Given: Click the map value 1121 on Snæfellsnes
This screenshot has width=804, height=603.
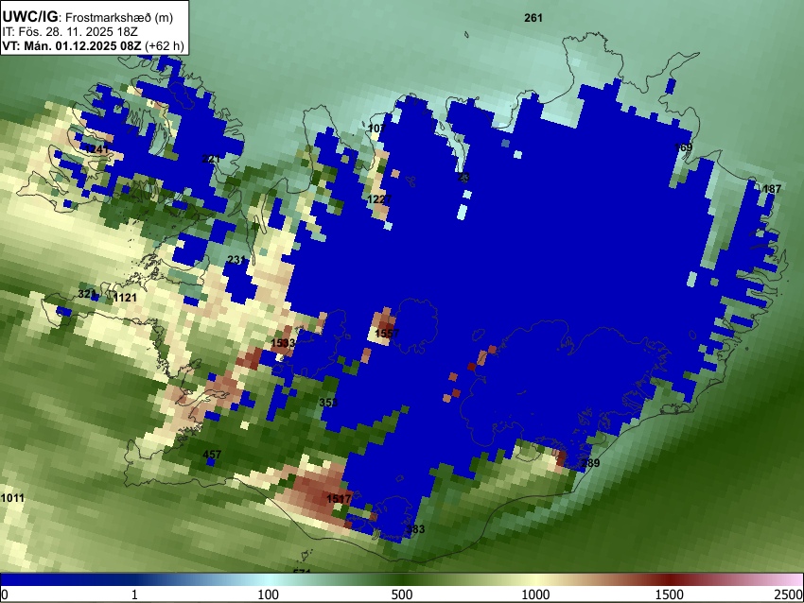Looking at the screenshot, I should click(125, 298).
